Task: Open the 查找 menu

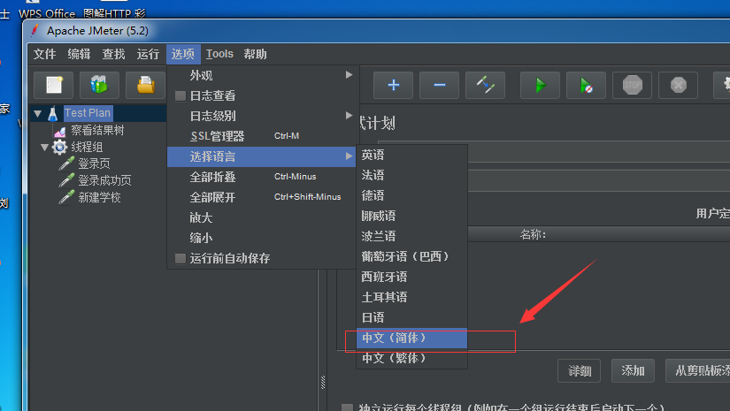Action: 113,54
